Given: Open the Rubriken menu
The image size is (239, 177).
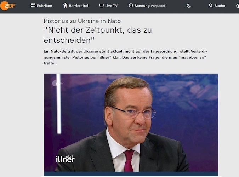Looking at the screenshot, I should click(41, 6).
